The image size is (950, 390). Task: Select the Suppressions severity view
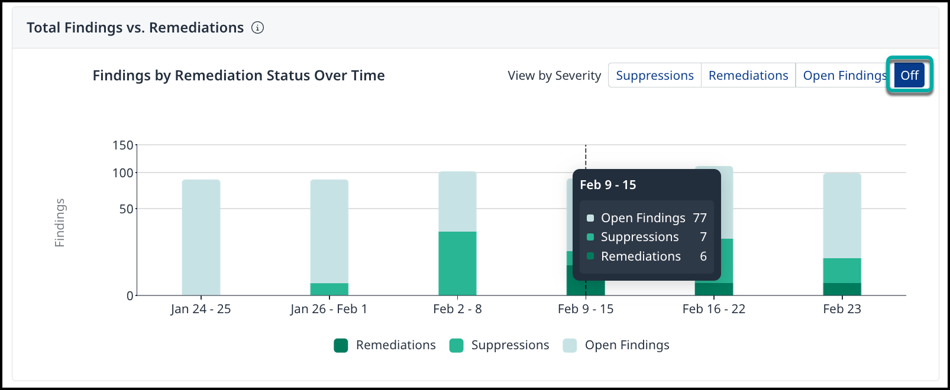click(x=654, y=76)
